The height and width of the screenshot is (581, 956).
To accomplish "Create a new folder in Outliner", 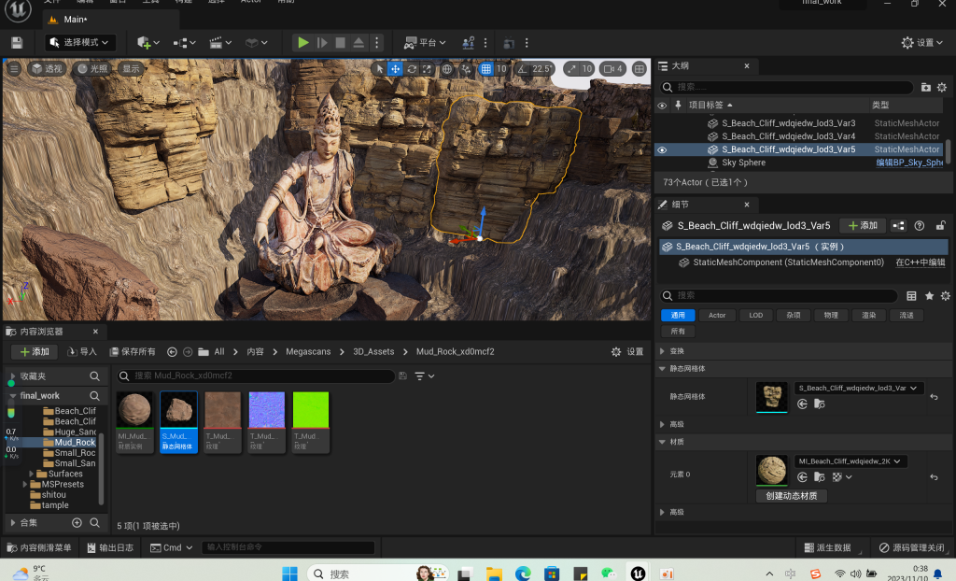I will (925, 87).
